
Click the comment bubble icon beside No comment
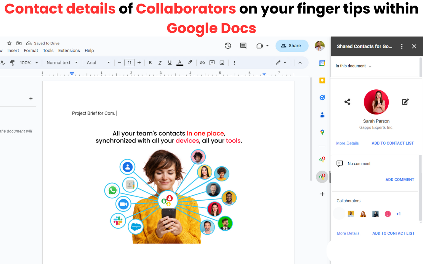click(339, 164)
